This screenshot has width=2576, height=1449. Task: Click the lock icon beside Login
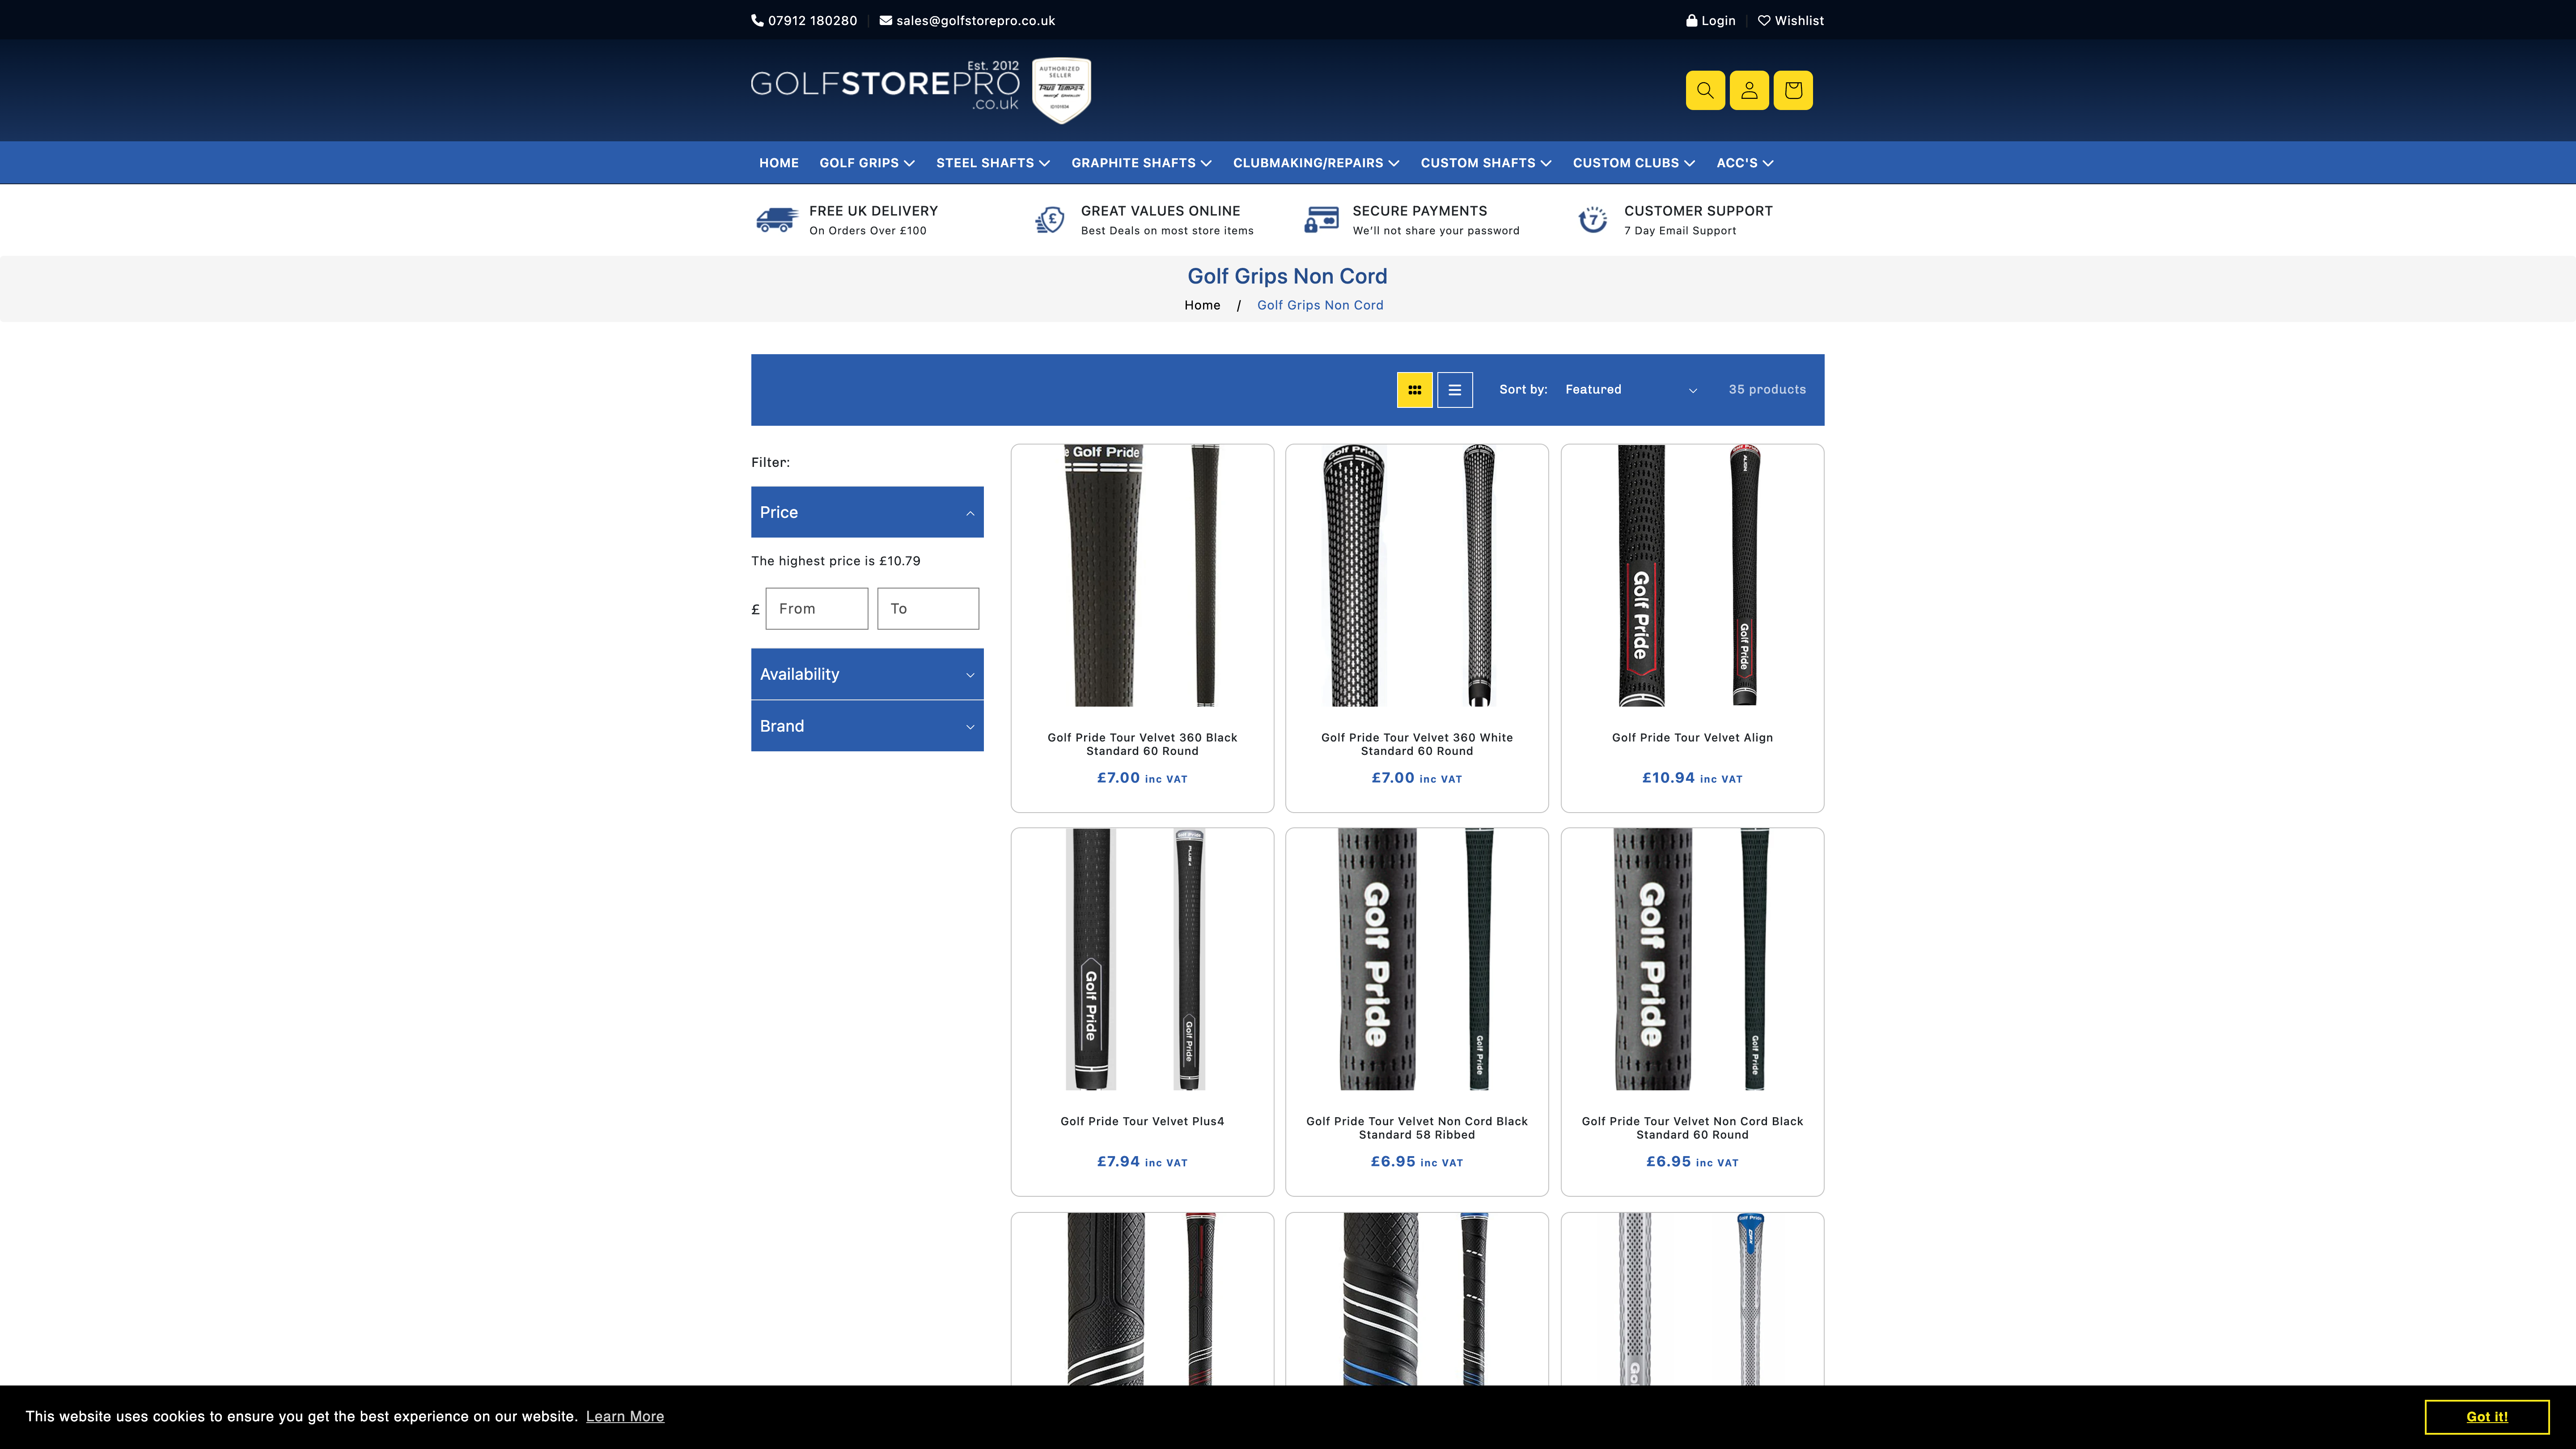click(x=1691, y=20)
